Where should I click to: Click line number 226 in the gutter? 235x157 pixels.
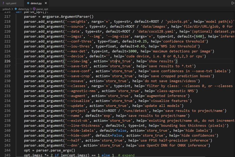7,61
